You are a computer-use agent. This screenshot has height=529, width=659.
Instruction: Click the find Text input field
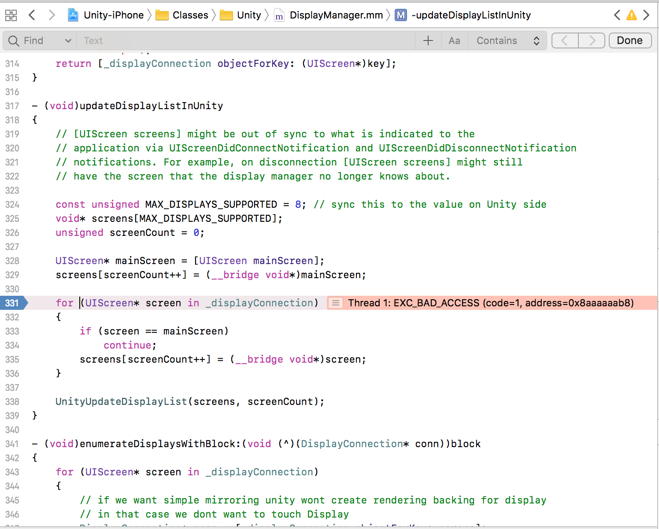pos(246,40)
